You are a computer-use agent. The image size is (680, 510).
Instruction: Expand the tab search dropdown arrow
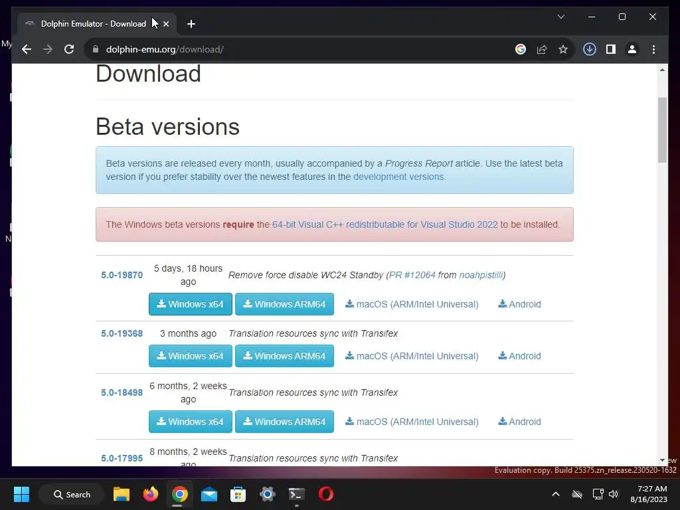pyautogui.click(x=560, y=17)
